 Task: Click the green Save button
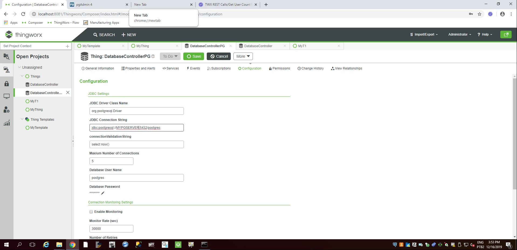point(194,56)
